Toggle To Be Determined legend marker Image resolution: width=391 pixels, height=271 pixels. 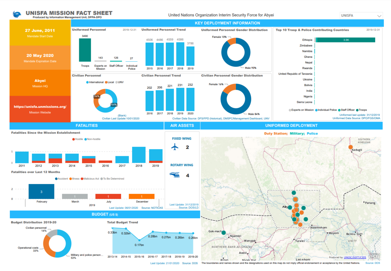(x=102, y=178)
